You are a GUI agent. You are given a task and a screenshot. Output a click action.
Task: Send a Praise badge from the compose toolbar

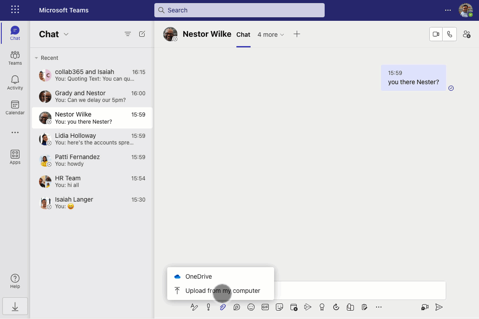(322, 307)
